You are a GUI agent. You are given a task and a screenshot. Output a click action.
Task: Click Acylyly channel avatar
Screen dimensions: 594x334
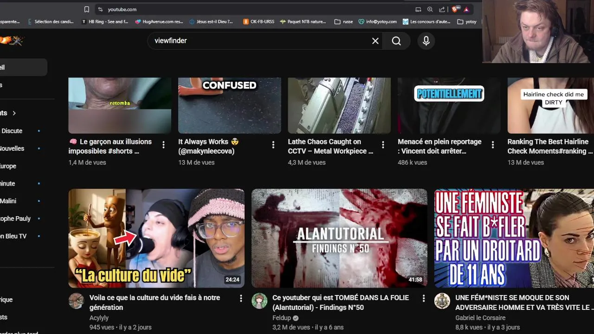[76, 301]
